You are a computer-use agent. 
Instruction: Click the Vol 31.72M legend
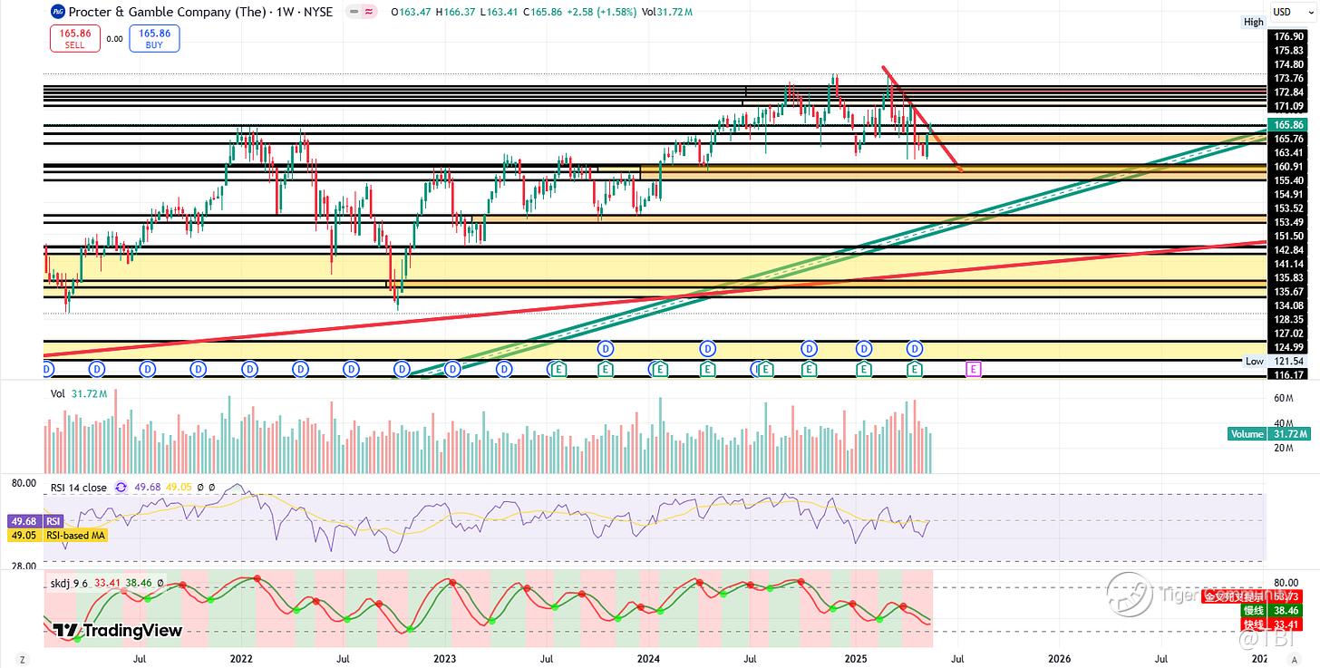(79, 394)
